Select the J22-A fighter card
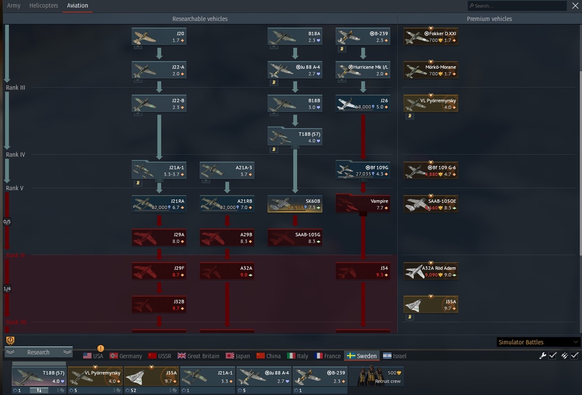The width and height of the screenshot is (582, 395). point(159,70)
